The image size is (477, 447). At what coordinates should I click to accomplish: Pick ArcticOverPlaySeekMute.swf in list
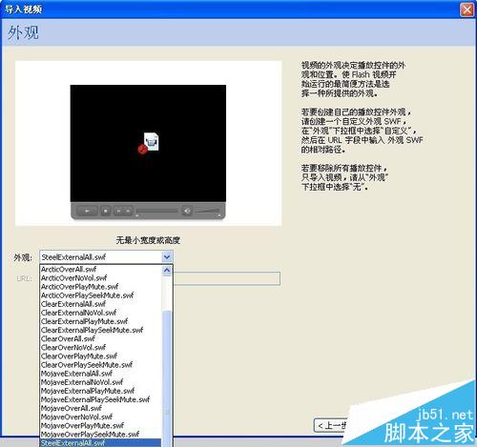click(100, 295)
